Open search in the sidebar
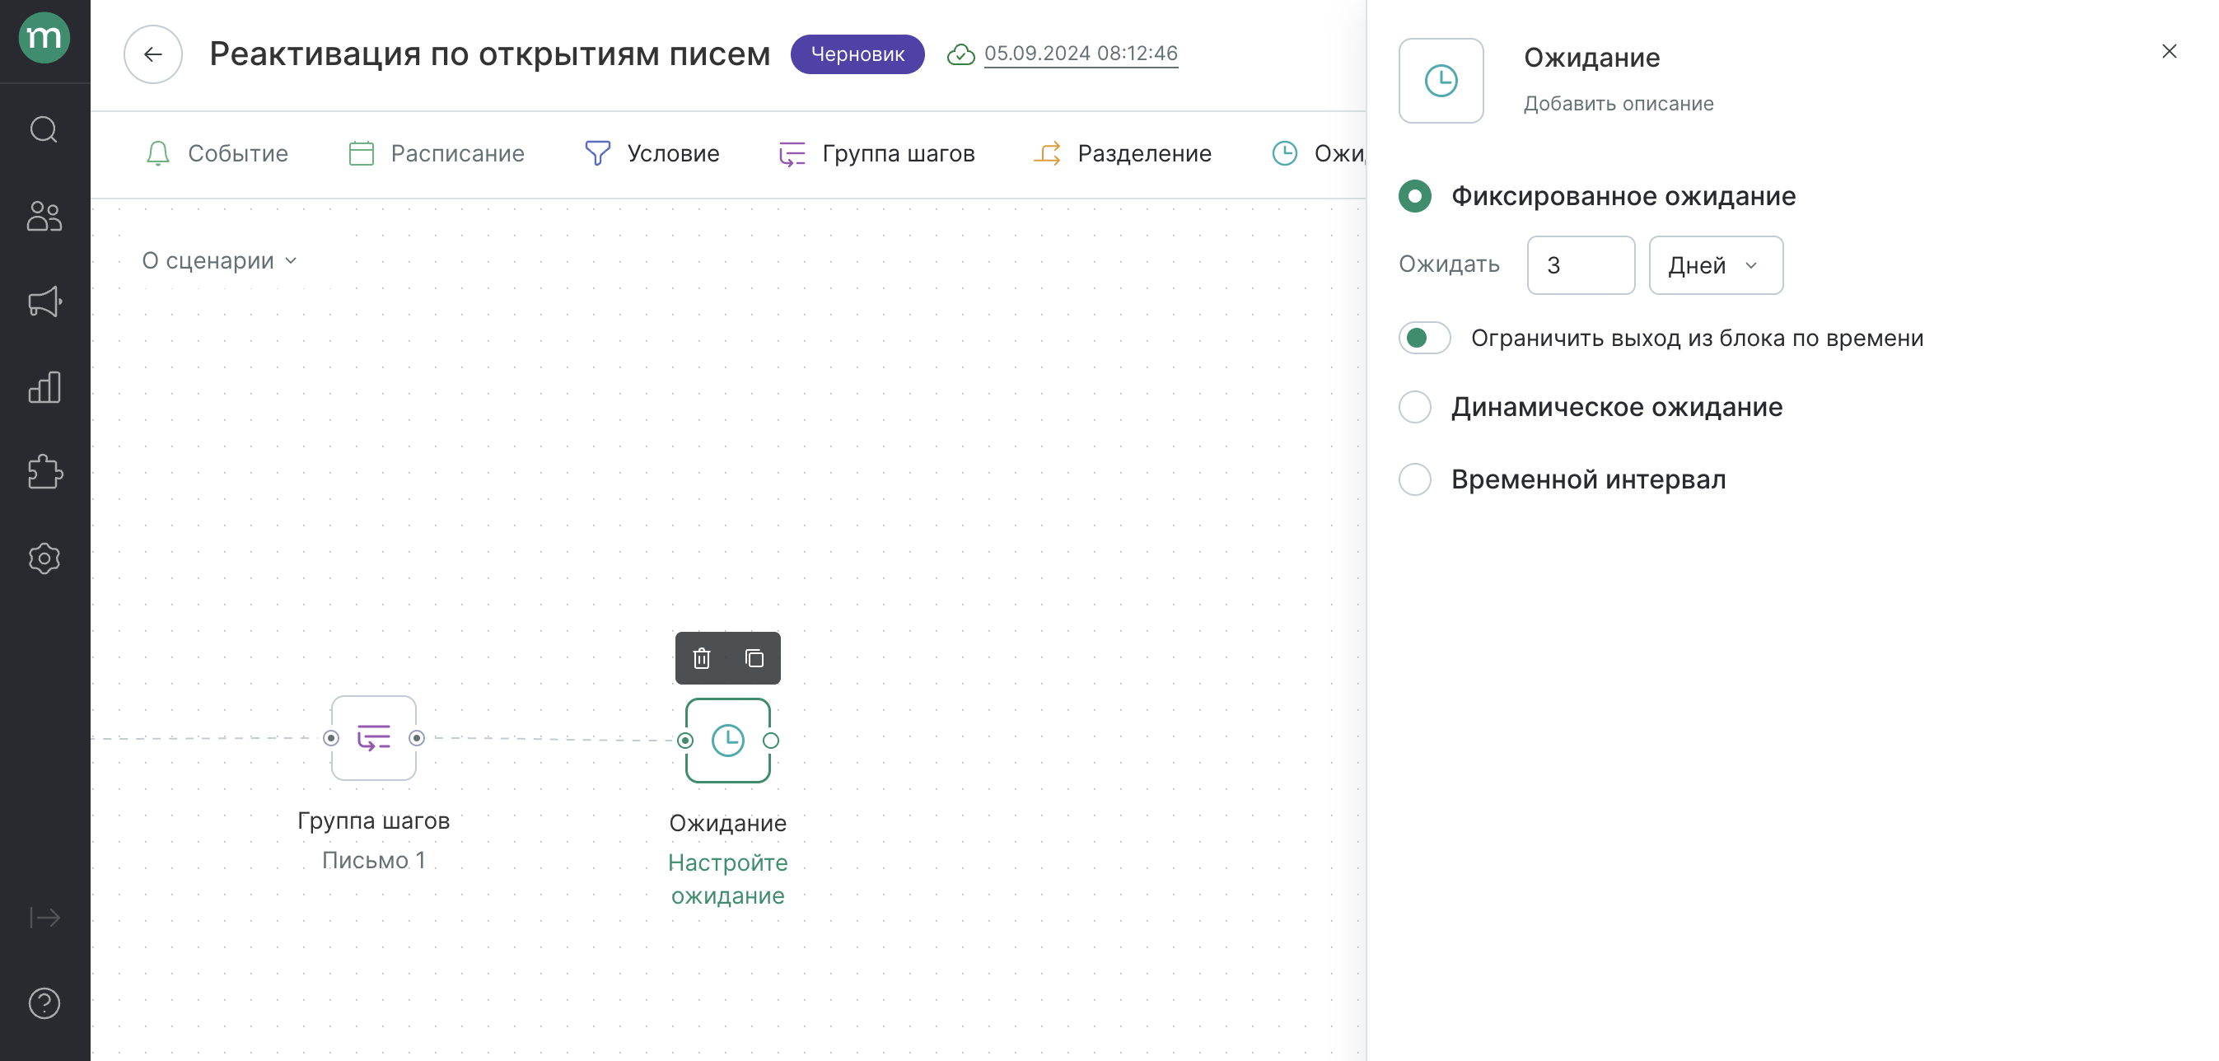This screenshot has width=2219, height=1061. [x=44, y=129]
